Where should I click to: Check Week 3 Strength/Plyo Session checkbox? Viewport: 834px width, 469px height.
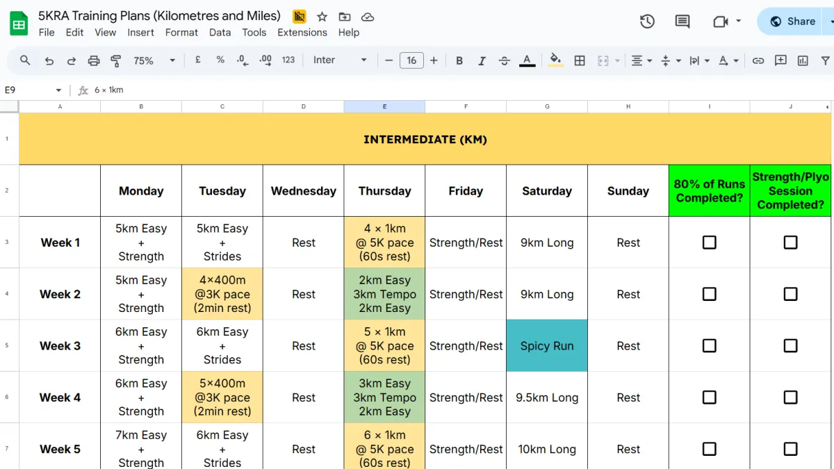[x=790, y=346]
